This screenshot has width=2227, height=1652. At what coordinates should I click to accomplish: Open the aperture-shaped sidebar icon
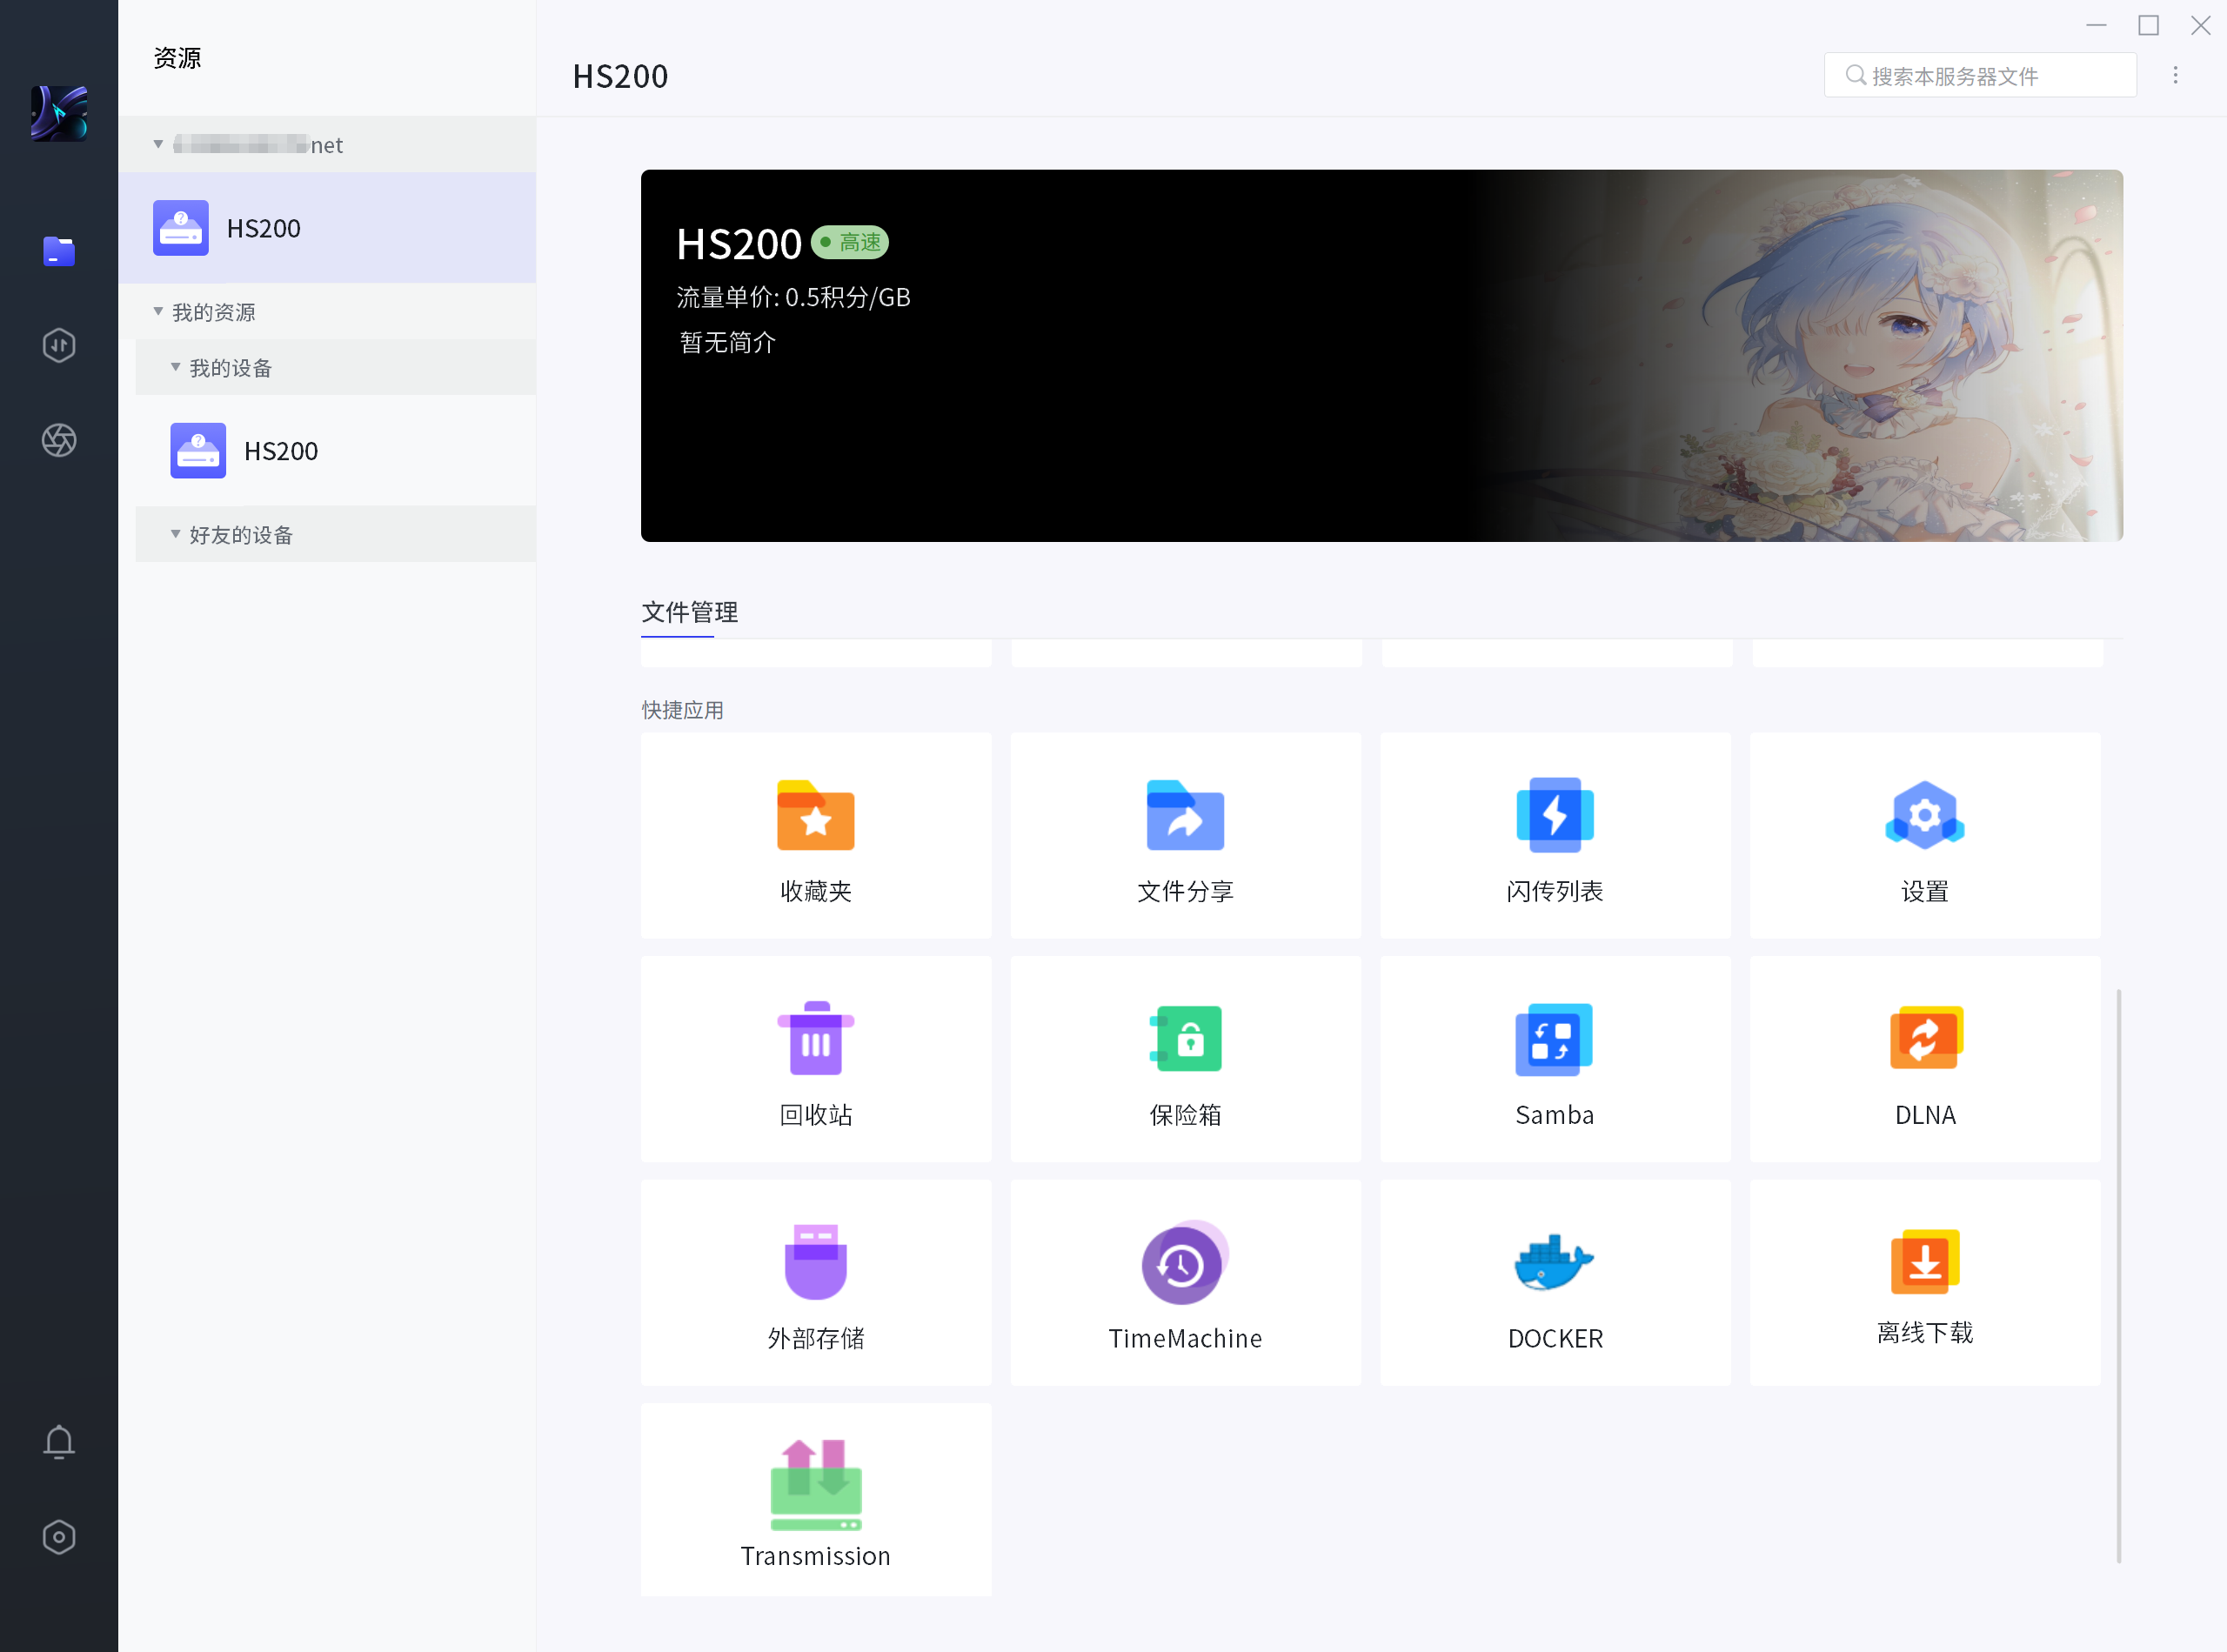[x=59, y=440]
